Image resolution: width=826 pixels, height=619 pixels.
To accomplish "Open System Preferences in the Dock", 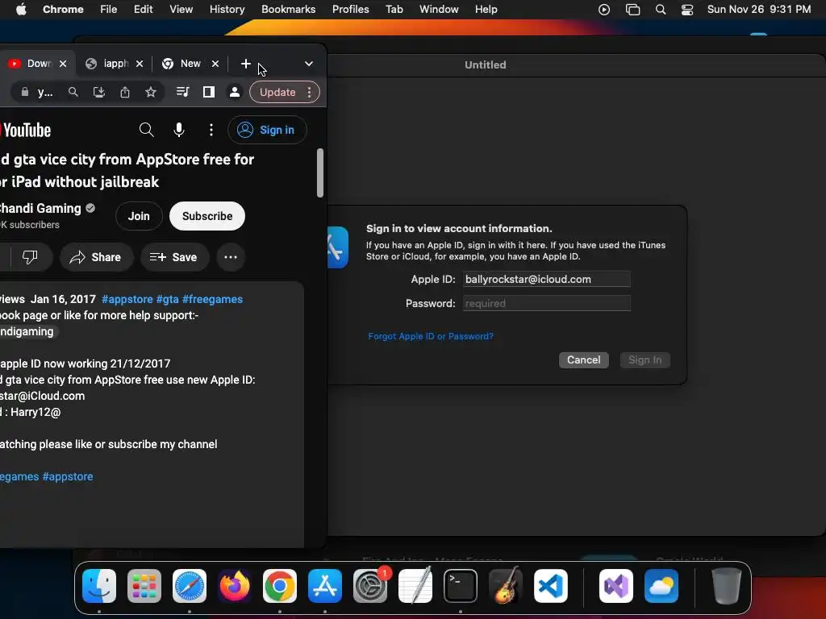I will [369, 586].
